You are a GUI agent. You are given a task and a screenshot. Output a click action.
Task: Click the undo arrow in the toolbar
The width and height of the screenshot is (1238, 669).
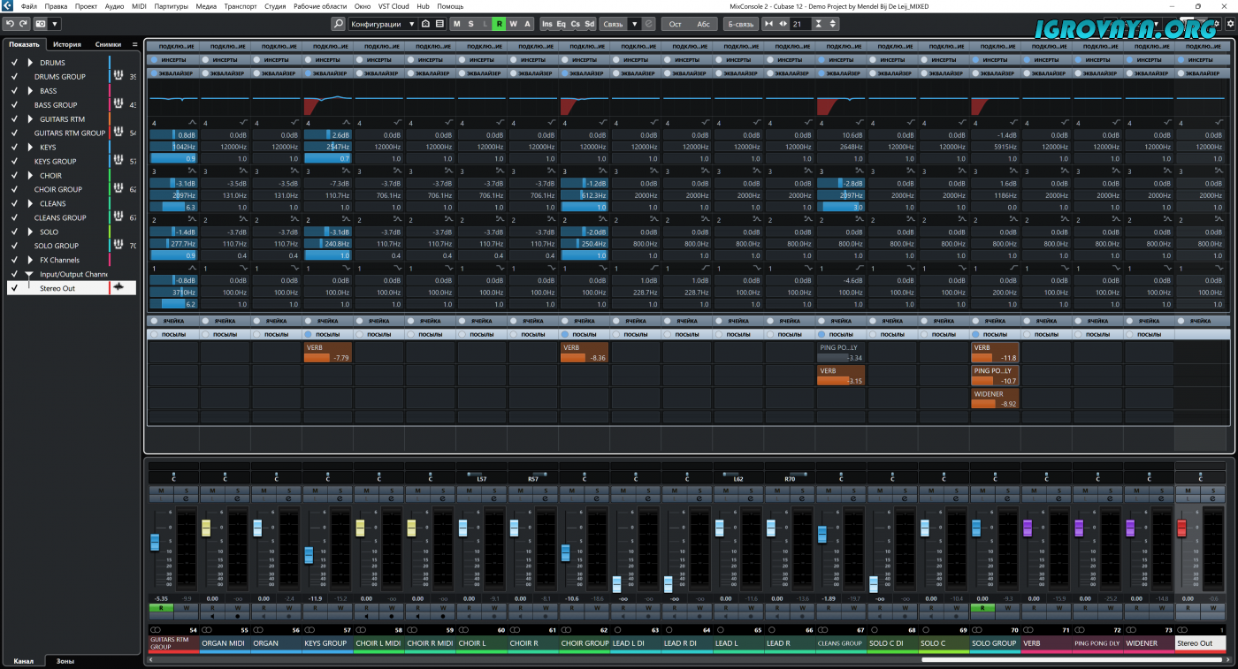tap(10, 24)
